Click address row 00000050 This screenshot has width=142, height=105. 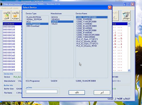click(x=9, y=41)
